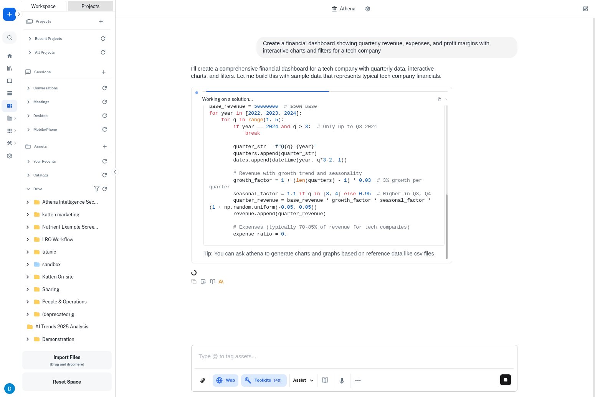Image resolution: width=595 pixels, height=397 pixels.
Task: Stop the response generation
Action: point(506,380)
